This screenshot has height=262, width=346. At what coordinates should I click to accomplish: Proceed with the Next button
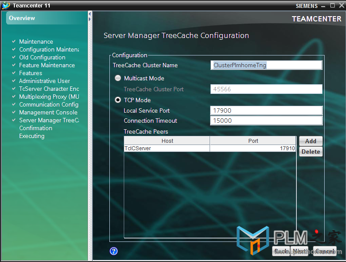click(299, 251)
